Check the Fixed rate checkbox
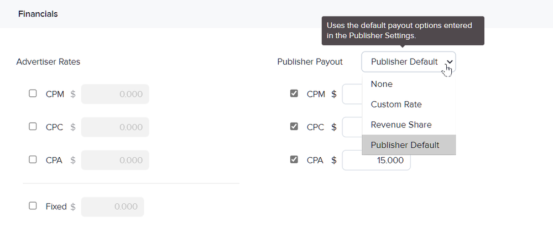The image size is (553, 243). tap(33, 206)
